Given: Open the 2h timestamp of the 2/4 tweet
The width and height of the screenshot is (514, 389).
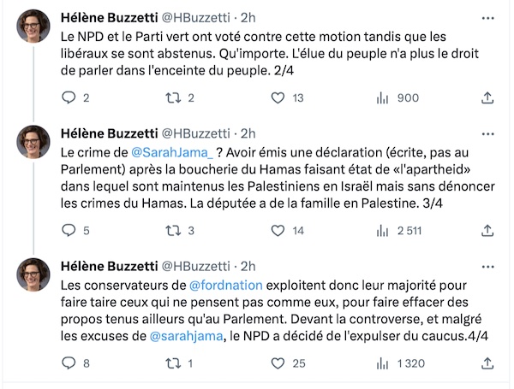Looking at the screenshot, I should point(248,15).
